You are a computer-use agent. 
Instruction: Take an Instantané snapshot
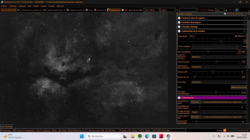pyautogui.click(x=100, y=10)
